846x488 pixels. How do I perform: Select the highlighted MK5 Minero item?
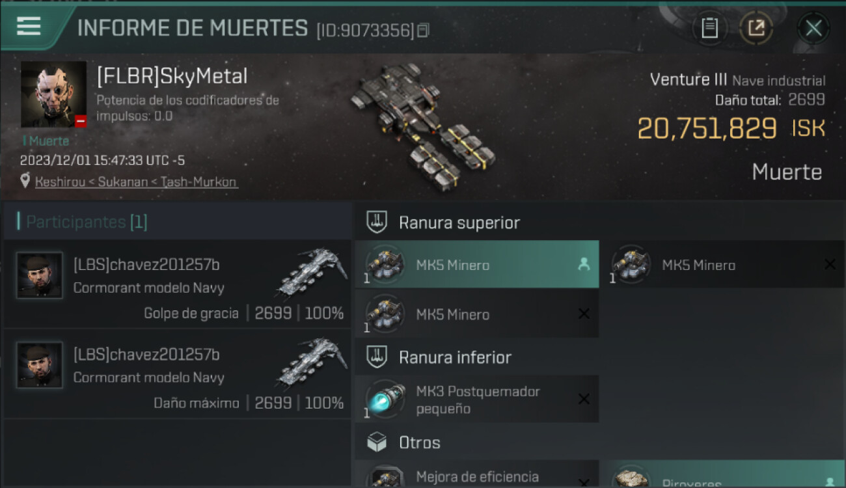tap(476, 264)
